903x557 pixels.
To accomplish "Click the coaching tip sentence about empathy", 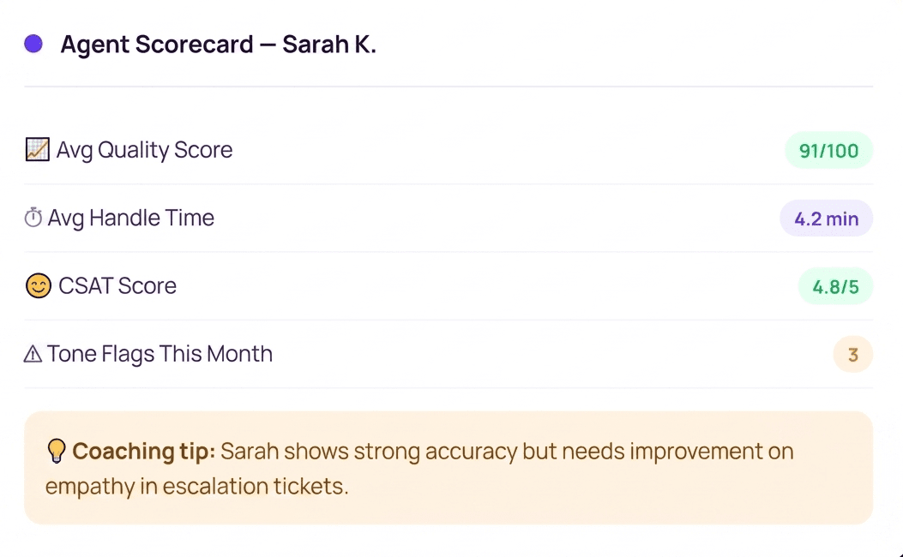I will click(419, 469).
